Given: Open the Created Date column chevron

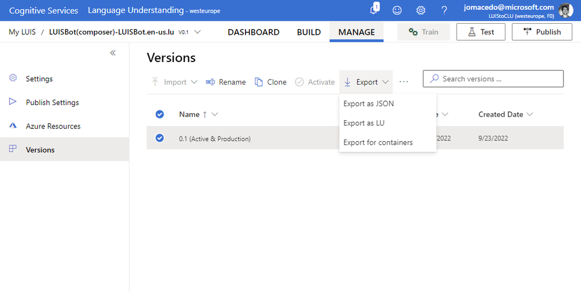Looking at the screenshot, I should 529,114.
